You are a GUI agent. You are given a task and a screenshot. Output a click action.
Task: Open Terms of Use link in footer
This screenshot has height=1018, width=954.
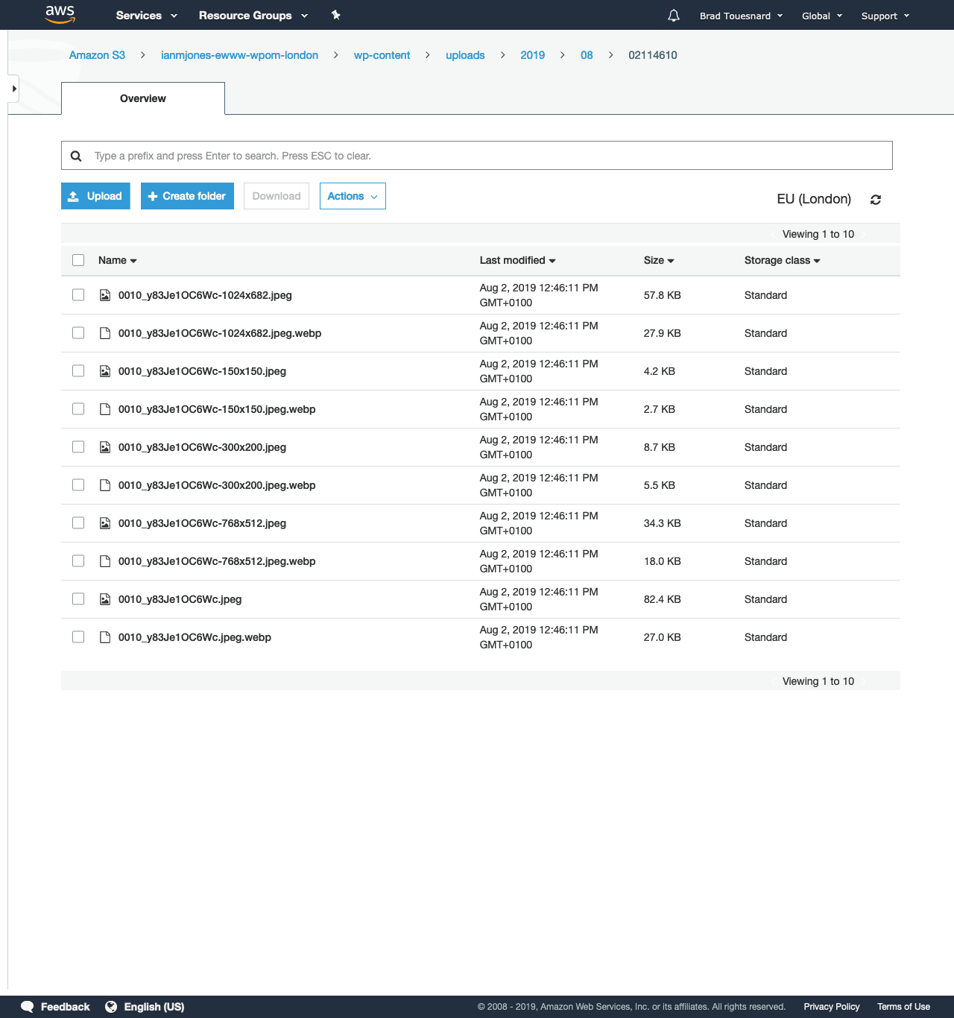pos(903,1007)
